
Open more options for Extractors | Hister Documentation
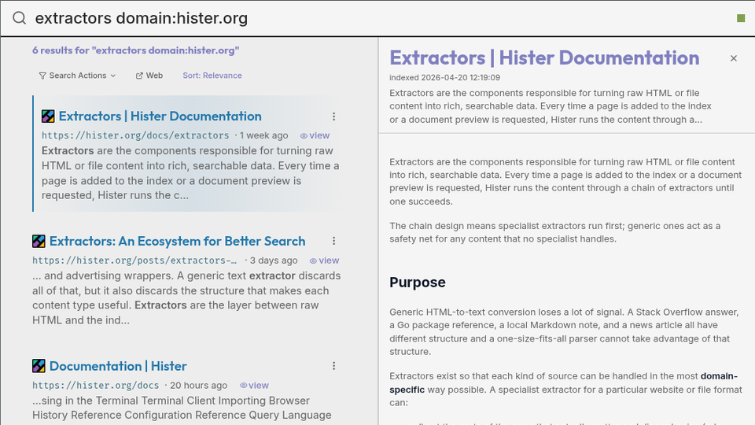pyautogui.click(x=333, y=116)
